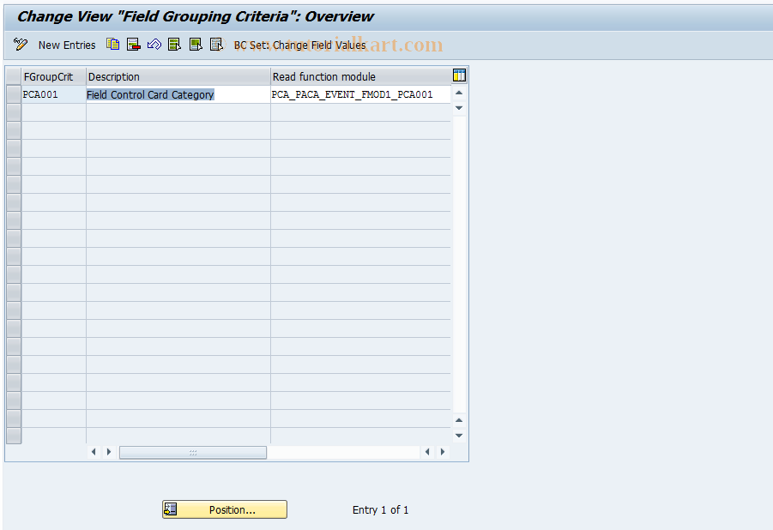This screenshot has width=773, height=530.
Task: Click the Undo Change icon
Action: [154, 45]
